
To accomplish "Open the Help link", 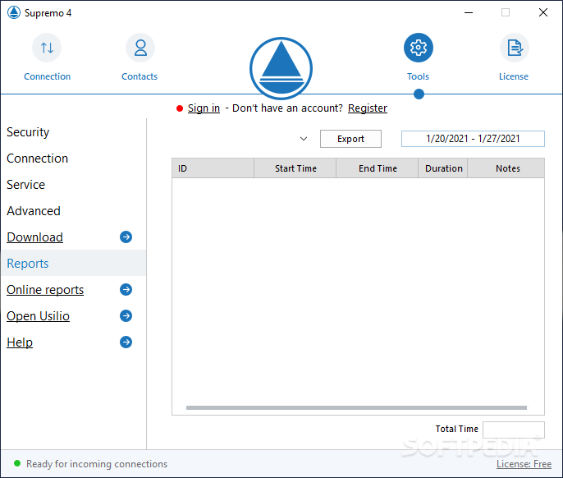I will click(x=20, y=342).
